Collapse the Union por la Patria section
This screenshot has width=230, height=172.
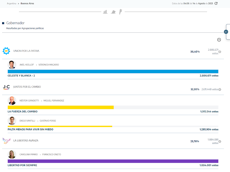coord(220,52)
